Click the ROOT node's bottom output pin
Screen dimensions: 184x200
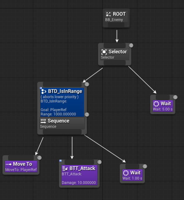coord(116,25)
